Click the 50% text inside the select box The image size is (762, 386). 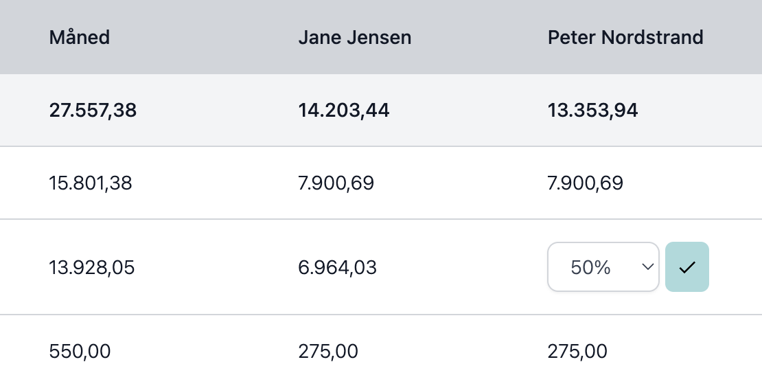(x=590, y=267)
